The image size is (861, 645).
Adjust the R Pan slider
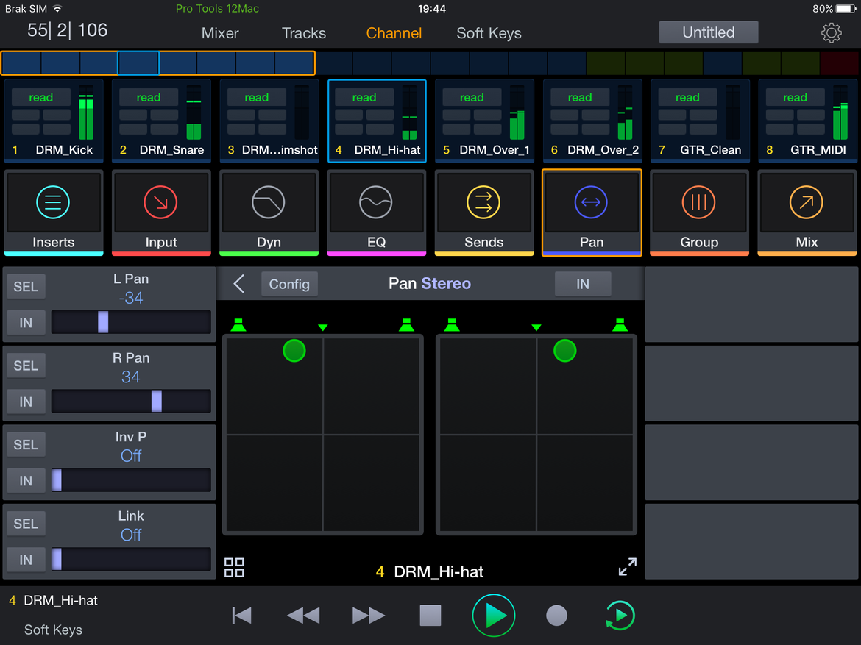[x=131, y=402]
